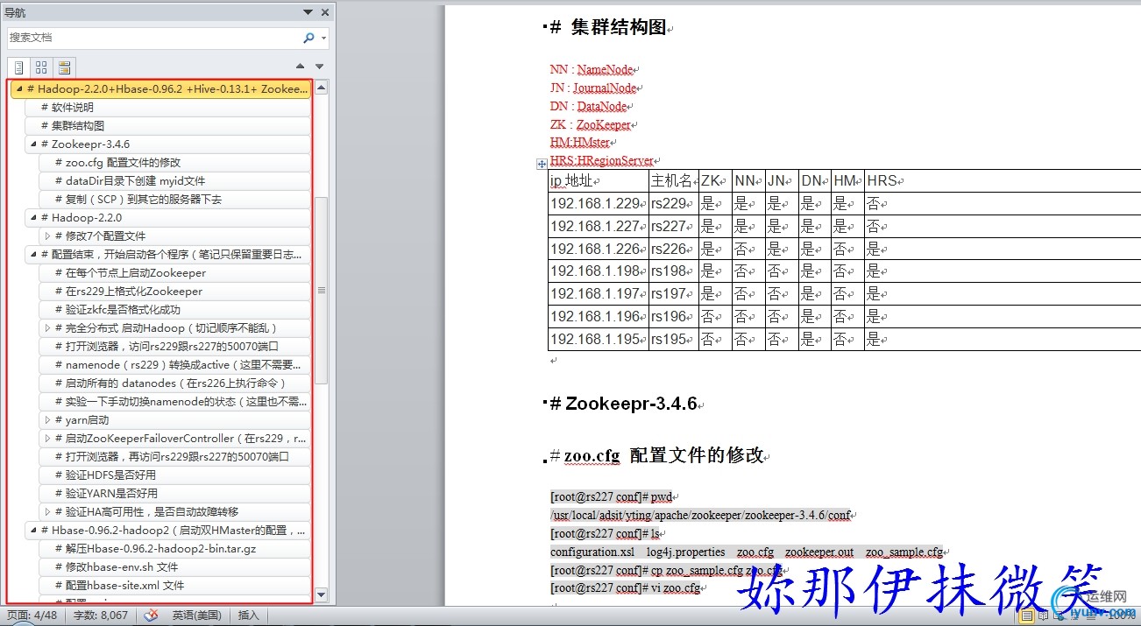Expand the yarn启动 heading
The image size is (1141, 626).
(x=46, y=419)
